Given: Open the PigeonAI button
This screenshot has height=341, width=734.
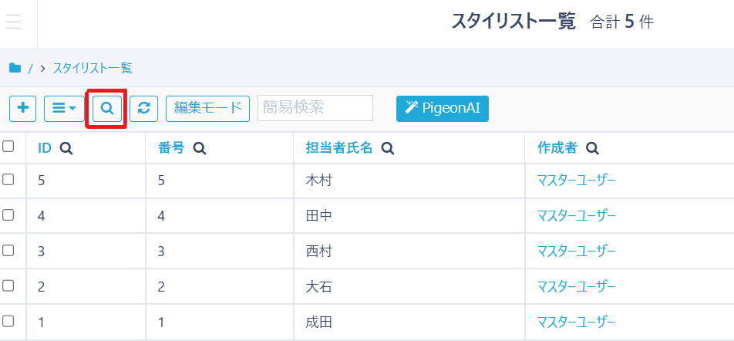Looking at the screenshot, I should pyautogui.click(x=443, y=109).
